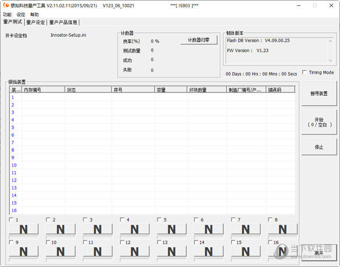Screen dimensions: 340x267
Task: Select device row 16 in the list
Action: (x=152, y=210)
